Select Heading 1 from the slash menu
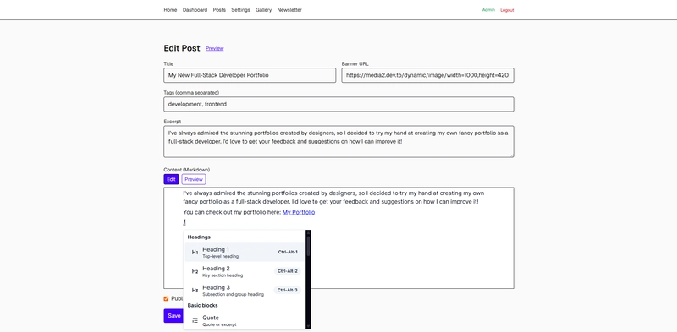 pos(245,253)
